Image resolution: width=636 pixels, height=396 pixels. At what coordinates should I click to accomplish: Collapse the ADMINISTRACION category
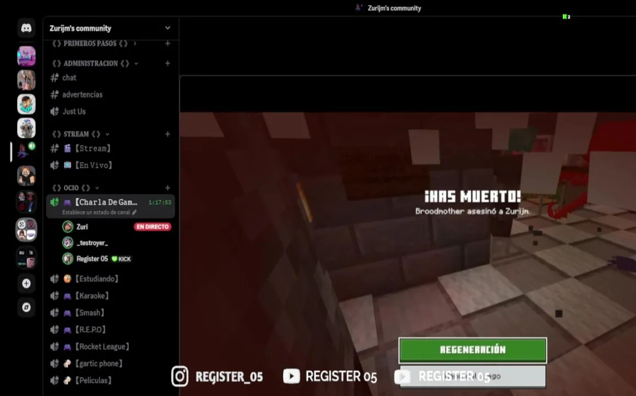point(136,63)
